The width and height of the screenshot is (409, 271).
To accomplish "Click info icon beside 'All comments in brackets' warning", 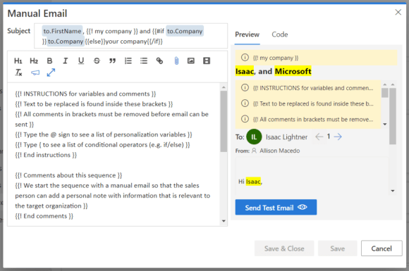I will pyautogui.click(x=245, y=119).
